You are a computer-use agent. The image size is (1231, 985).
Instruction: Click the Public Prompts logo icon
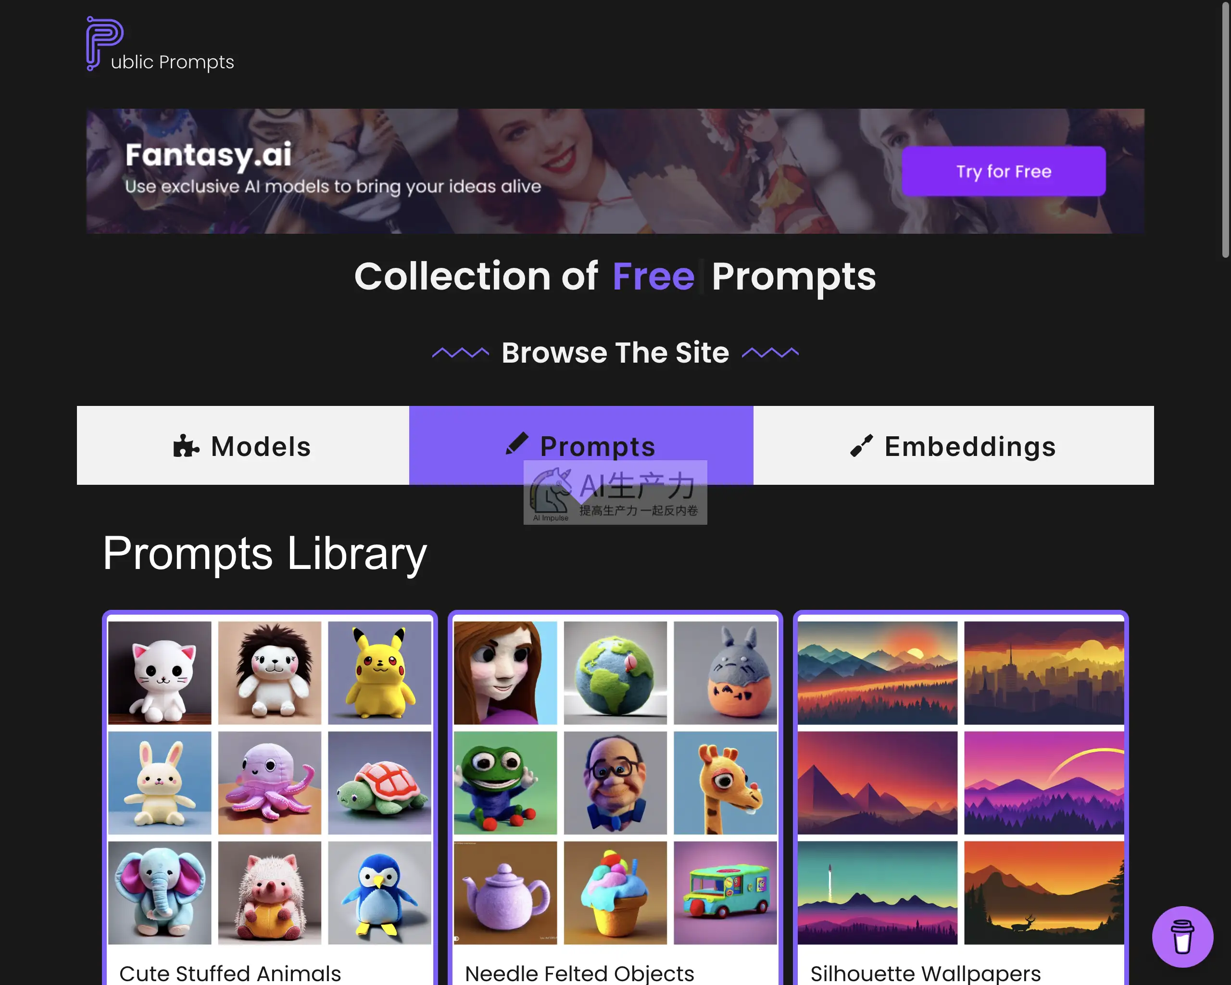(x=104, y=43)
